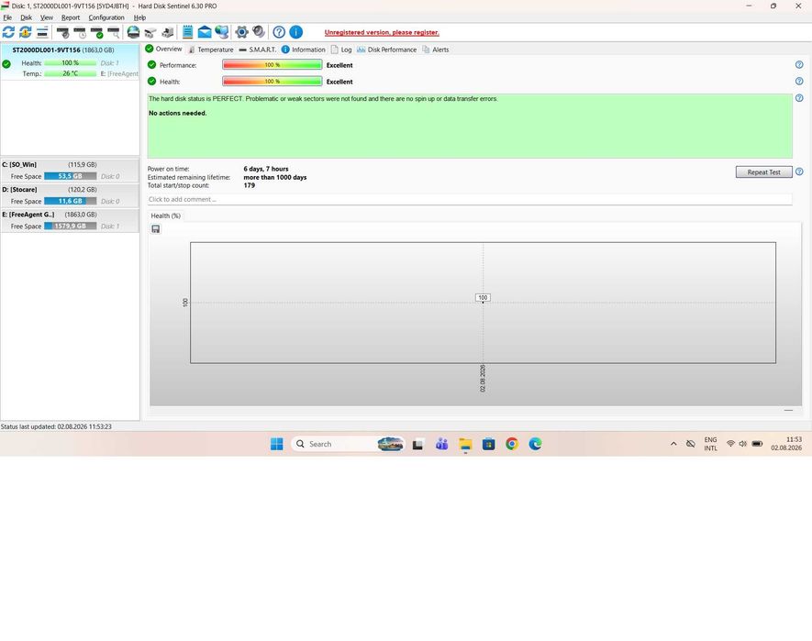Click the envelope email report icon
This screenshot has width=812, height=641.
205,32
